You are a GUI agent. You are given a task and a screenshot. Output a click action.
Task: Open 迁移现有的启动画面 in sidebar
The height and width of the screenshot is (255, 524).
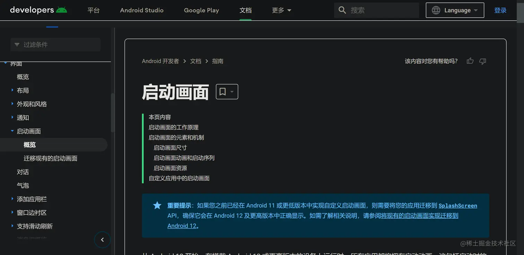click(x=51, y=158)
